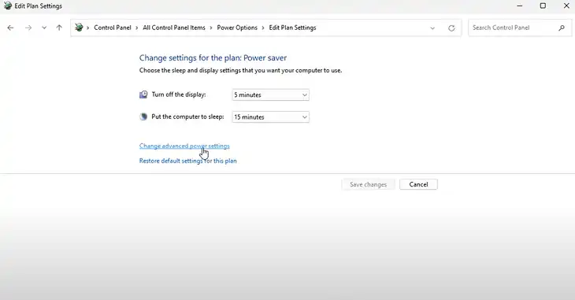Click the forward navigation arrow
575x300 pixels.
[x=28, y=28]
